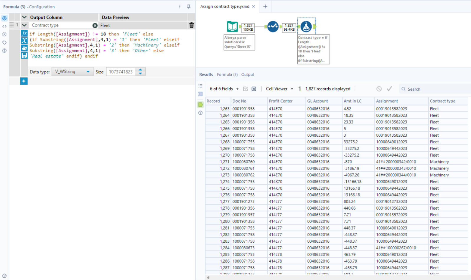Add a new expression with plus button
This screenshot has width=471, height=280.
pos(24,81)
